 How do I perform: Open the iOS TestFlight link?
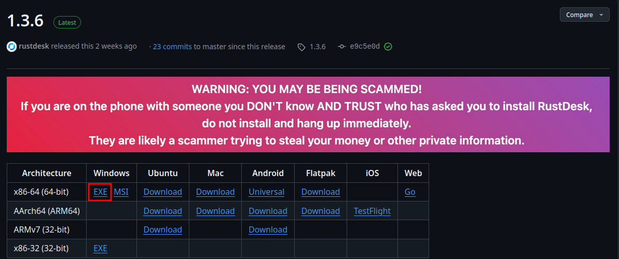[372, 211]
